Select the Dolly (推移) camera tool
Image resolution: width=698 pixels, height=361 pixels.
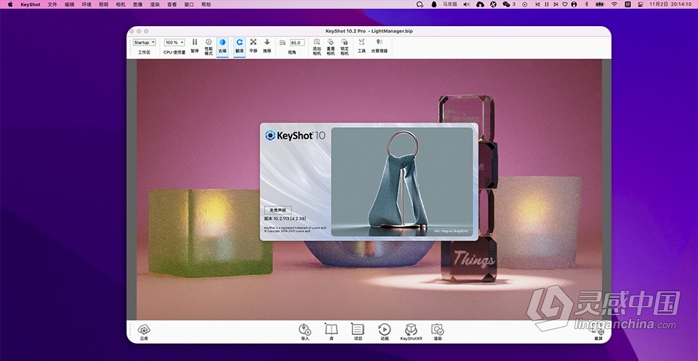(x=267, y=46)
